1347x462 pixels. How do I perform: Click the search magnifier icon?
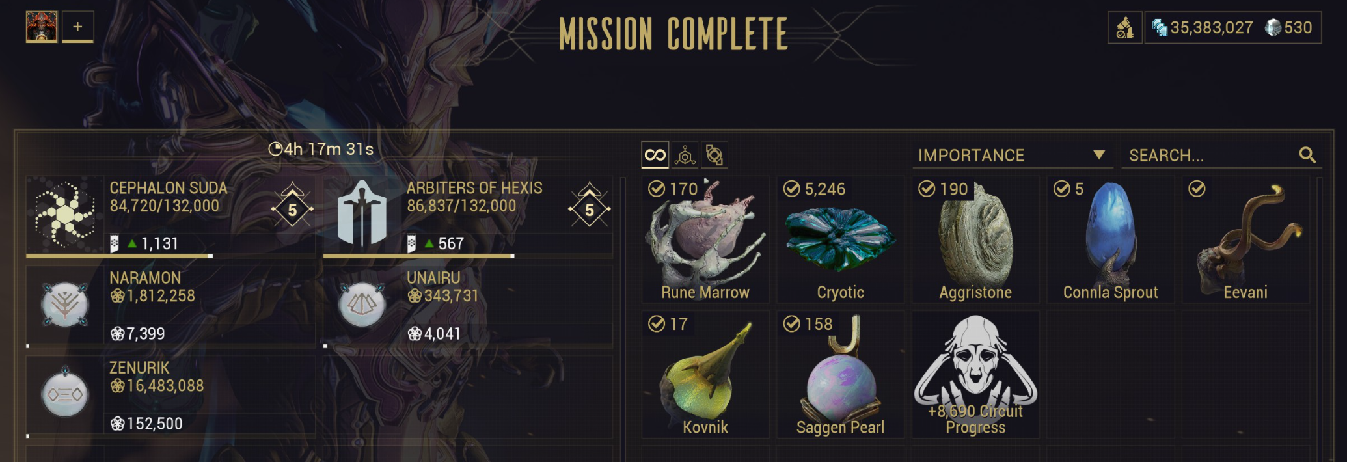pyautogui.click(x=1307, y=155)
